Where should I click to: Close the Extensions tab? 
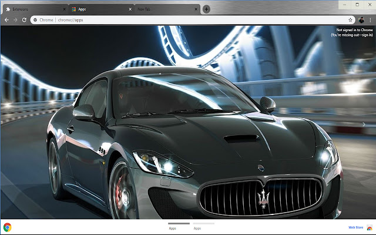click(x=64, y=9)
